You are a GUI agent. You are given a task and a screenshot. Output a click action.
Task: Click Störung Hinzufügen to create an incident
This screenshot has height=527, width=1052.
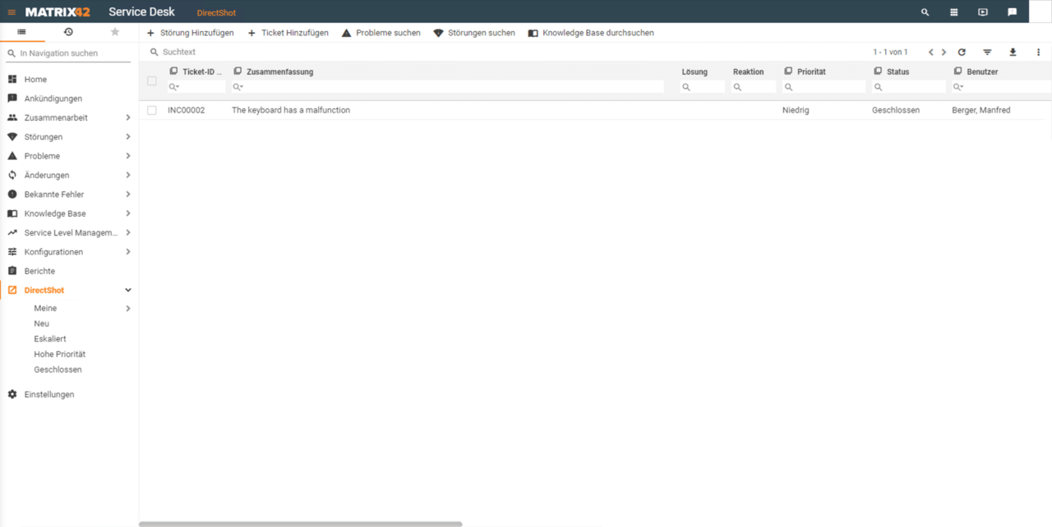tap(190, 33)
